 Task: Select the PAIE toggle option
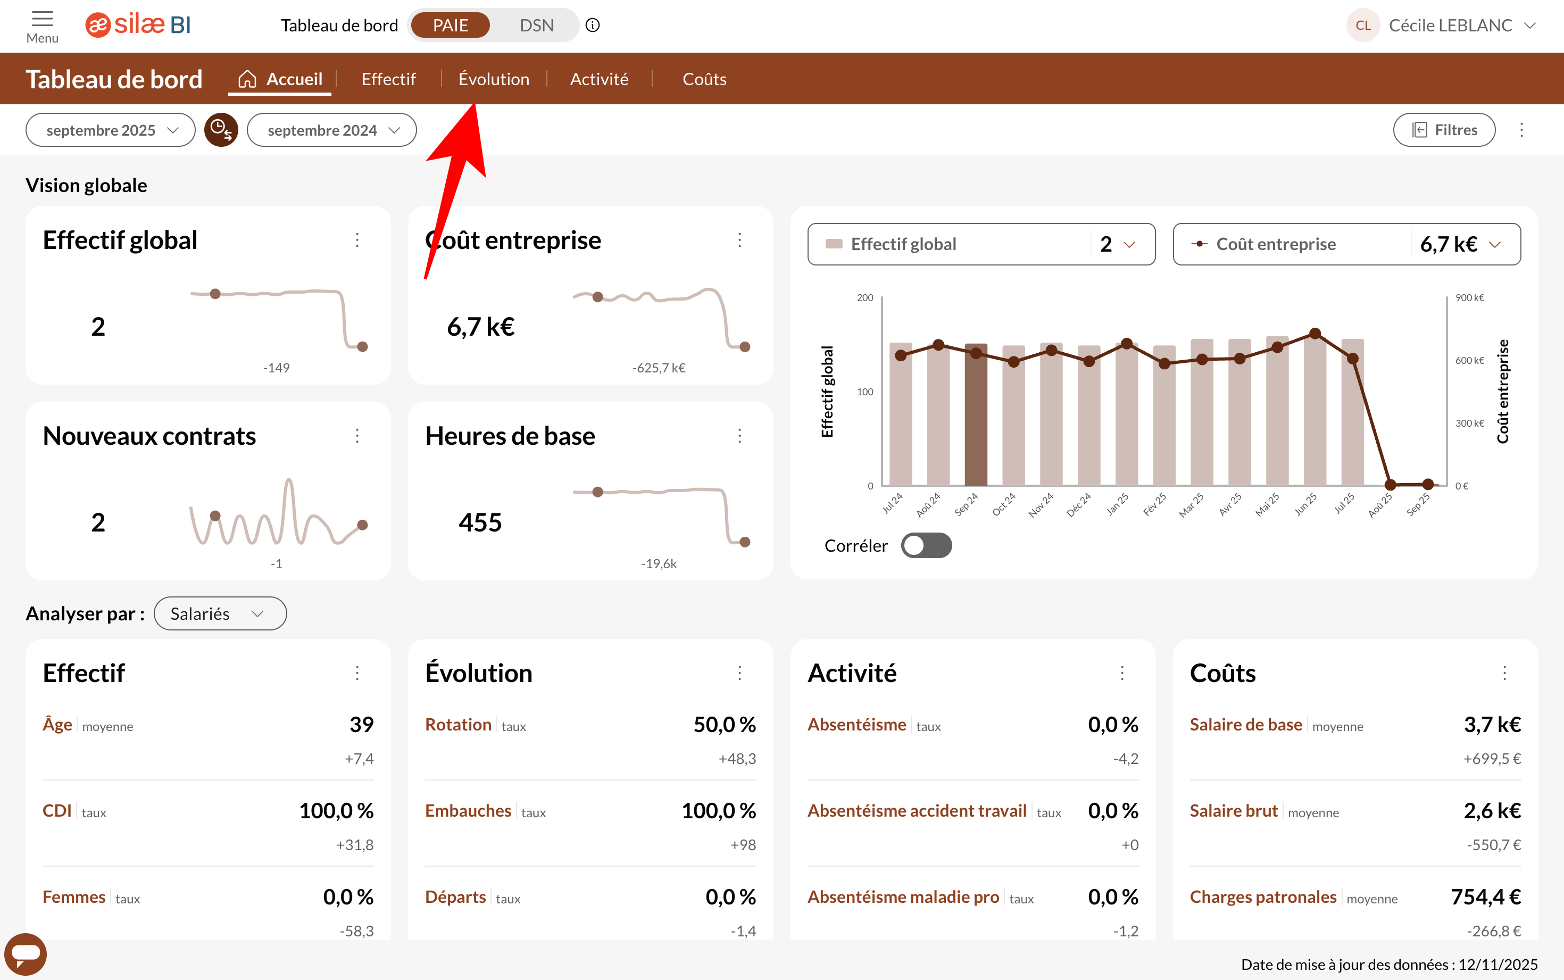(450, 26)
